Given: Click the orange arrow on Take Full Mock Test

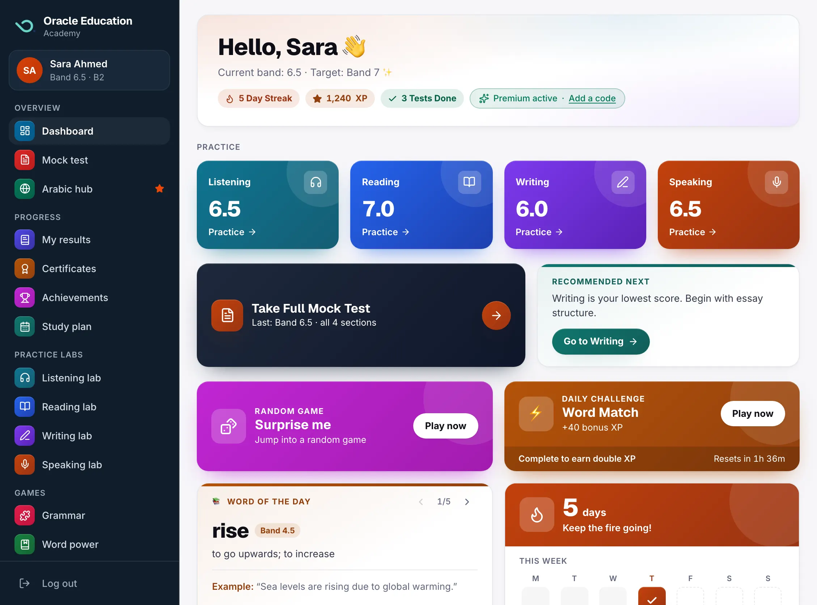Looking at the screenshot, I should pos(496,315).
